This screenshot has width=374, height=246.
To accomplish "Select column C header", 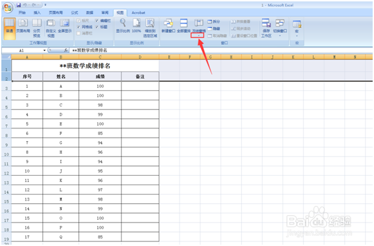I will click(100, 57).
